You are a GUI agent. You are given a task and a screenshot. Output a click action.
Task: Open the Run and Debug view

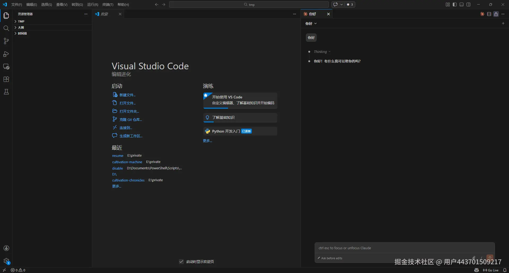point(6,54)
